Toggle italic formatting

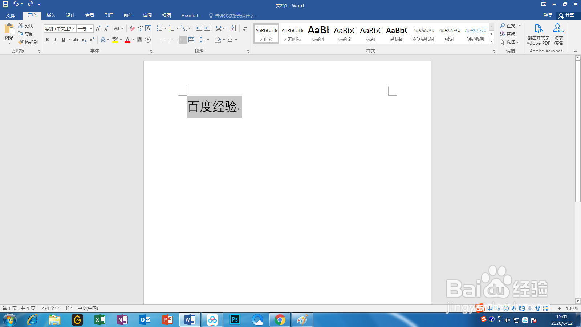pos(55,40)
